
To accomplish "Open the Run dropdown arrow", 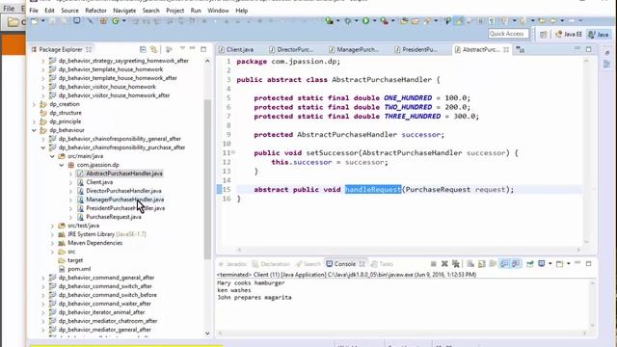I will coord(374,21).
